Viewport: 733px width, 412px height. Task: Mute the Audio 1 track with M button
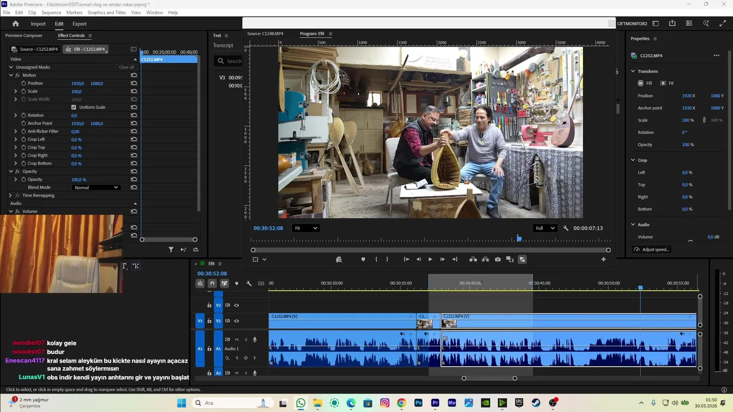[237, 339]
